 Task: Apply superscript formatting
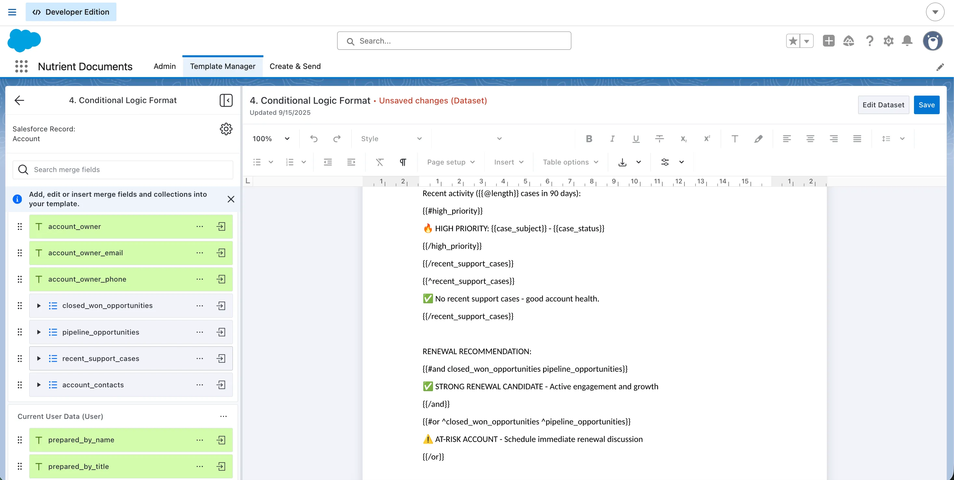point(707,139)
